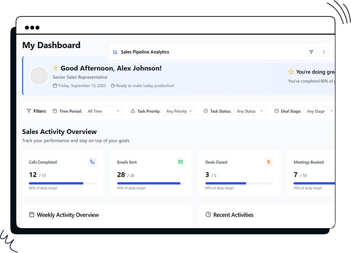351x253 pixels.
Task: Click the bar chart icon beside Sales Pipeline Analytics
Action: click(x=115, y=52)
